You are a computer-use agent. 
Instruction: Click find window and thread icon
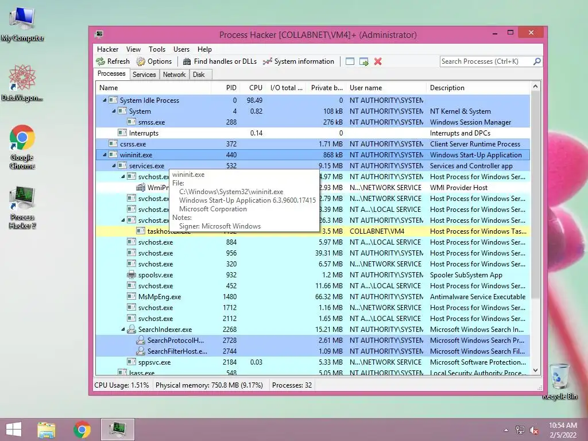pyautogui.click(x=363, y=61)
